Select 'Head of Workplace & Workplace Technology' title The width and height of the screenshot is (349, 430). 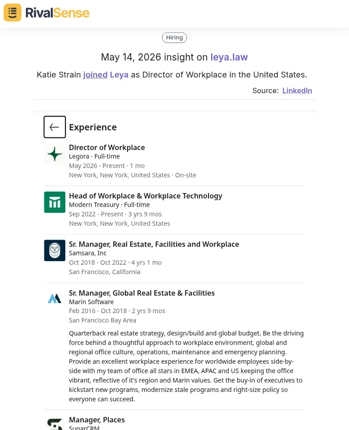146,196
